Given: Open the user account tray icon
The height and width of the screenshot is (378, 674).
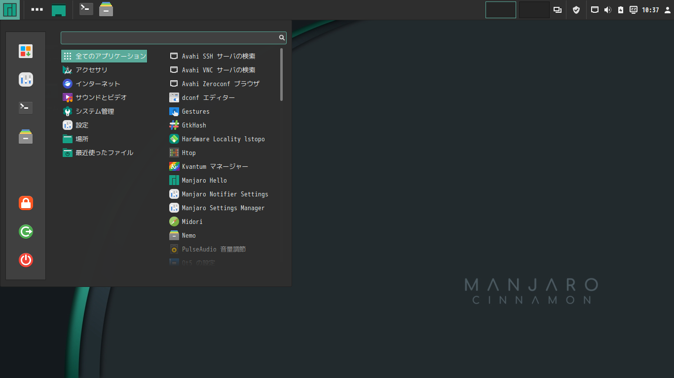Looking at the screenshot, I should [668, 10].
